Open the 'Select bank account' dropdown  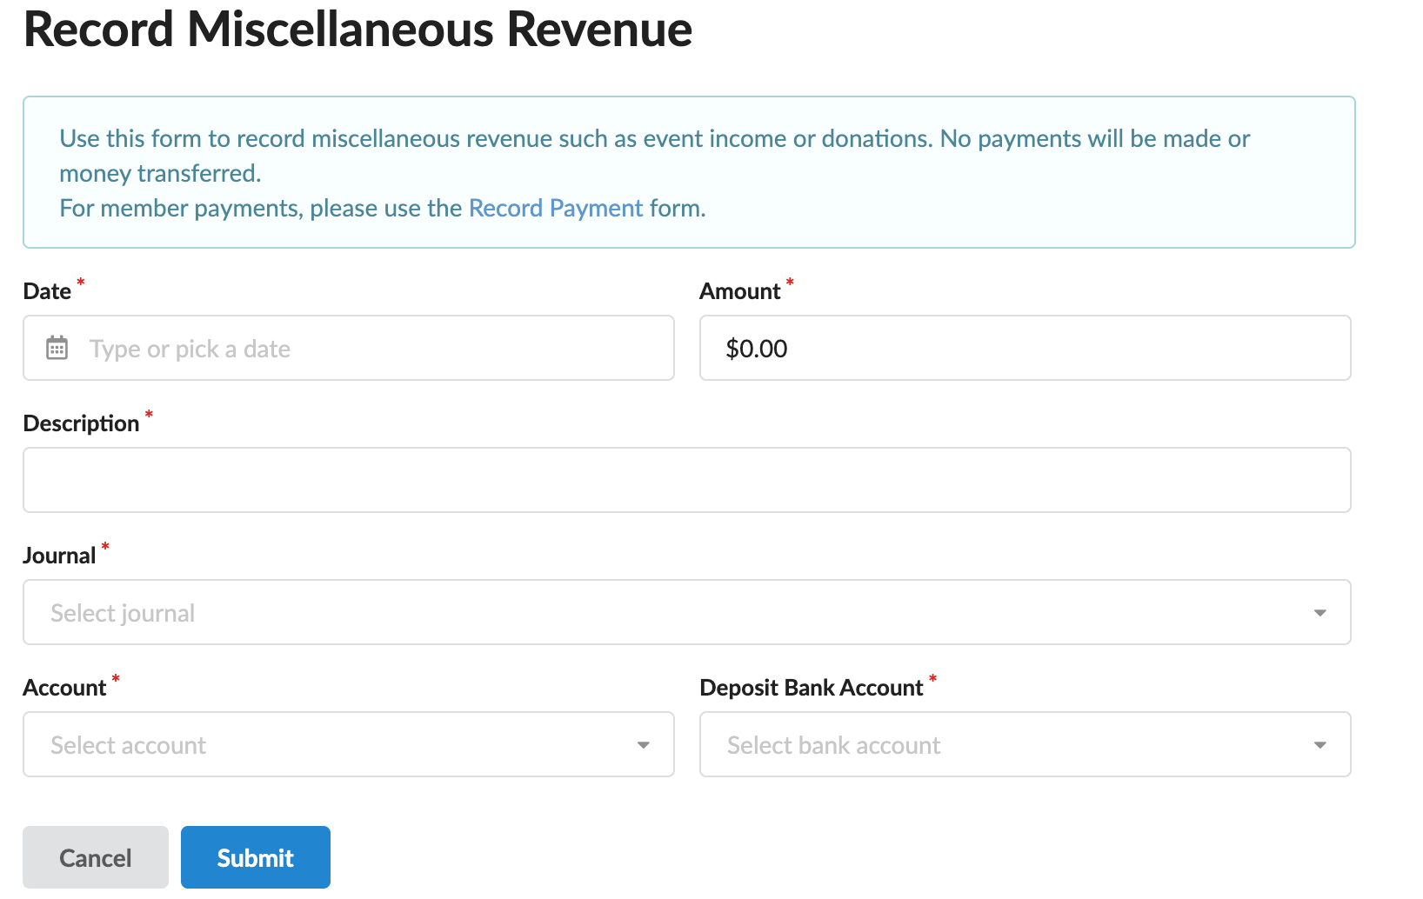coord(1025,744)
